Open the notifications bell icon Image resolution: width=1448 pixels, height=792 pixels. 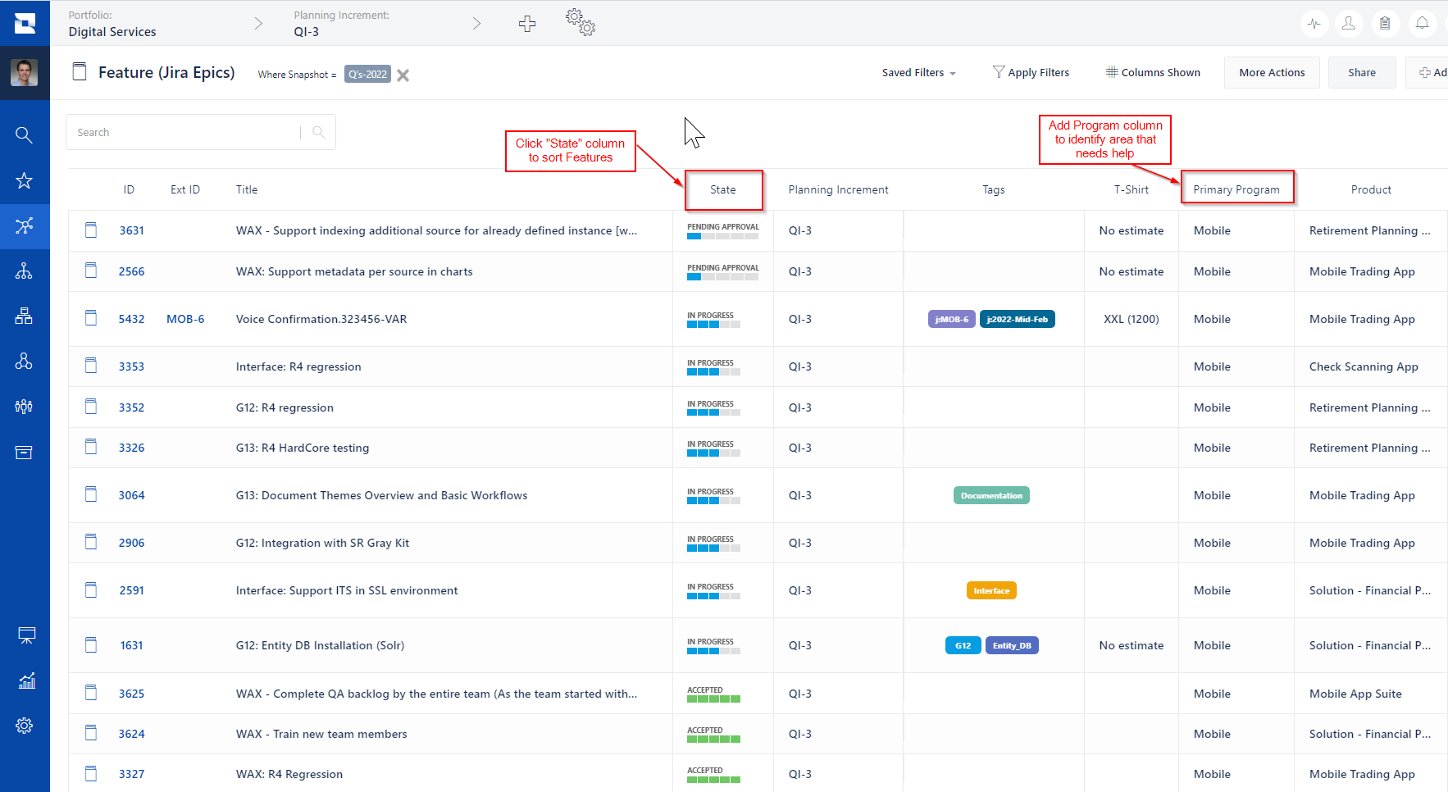click(1422, 23)
